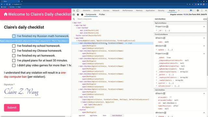
Task: Check the school homework checkbox
Action: click(14, 46)
